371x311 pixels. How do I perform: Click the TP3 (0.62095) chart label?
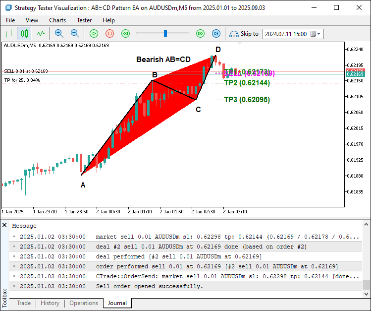(x=247, y=100)
